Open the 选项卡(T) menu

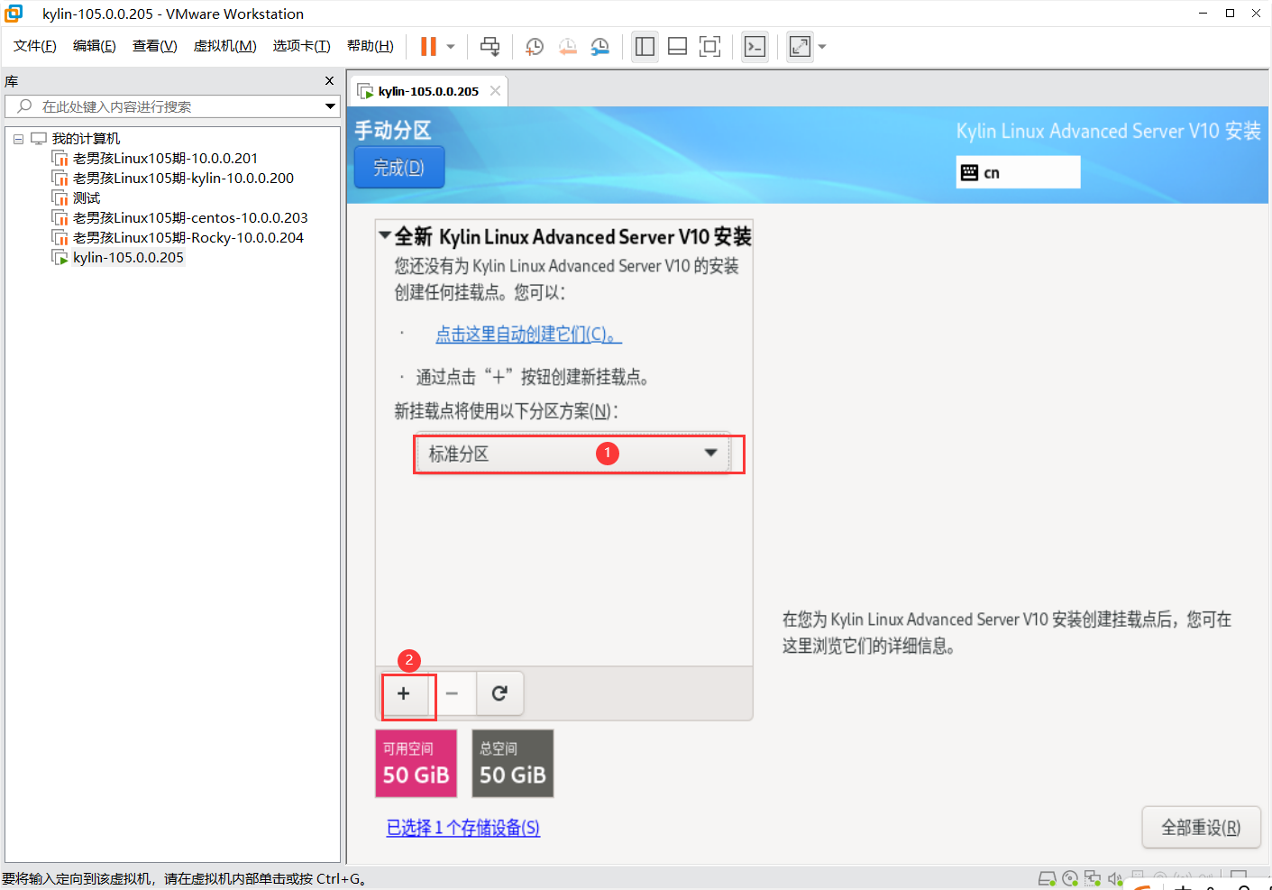pyautogui.click(x=302, y=46)
